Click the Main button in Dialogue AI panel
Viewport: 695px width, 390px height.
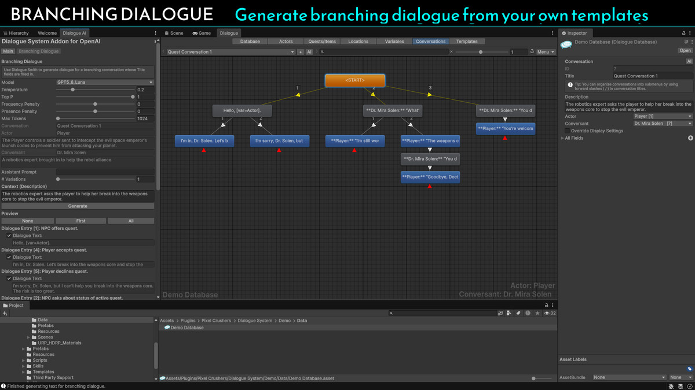8,51
